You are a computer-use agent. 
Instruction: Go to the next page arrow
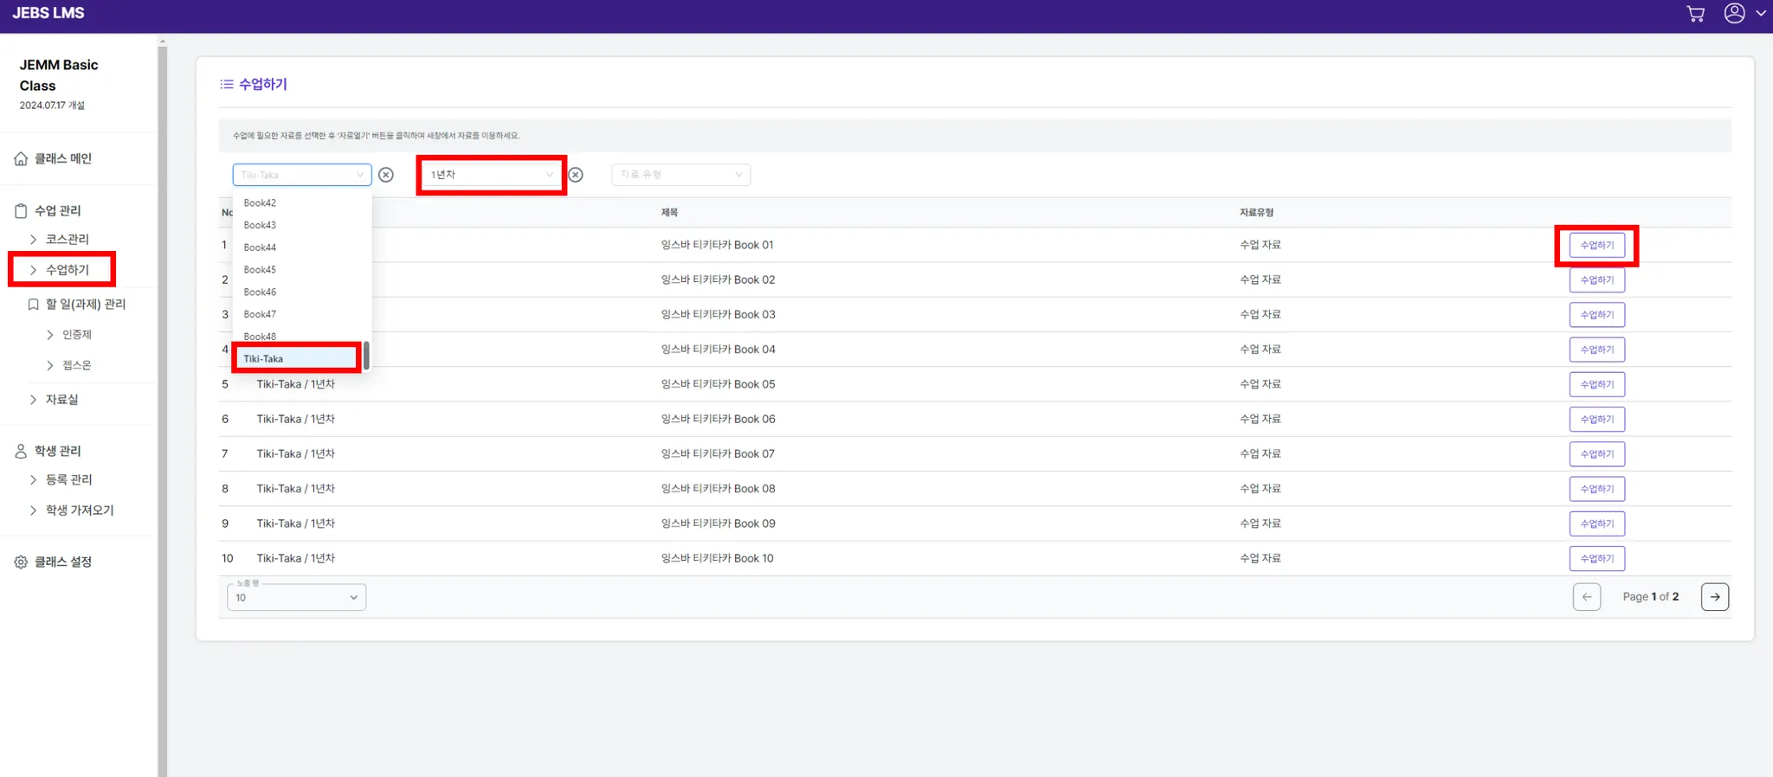coord(1714,597)
